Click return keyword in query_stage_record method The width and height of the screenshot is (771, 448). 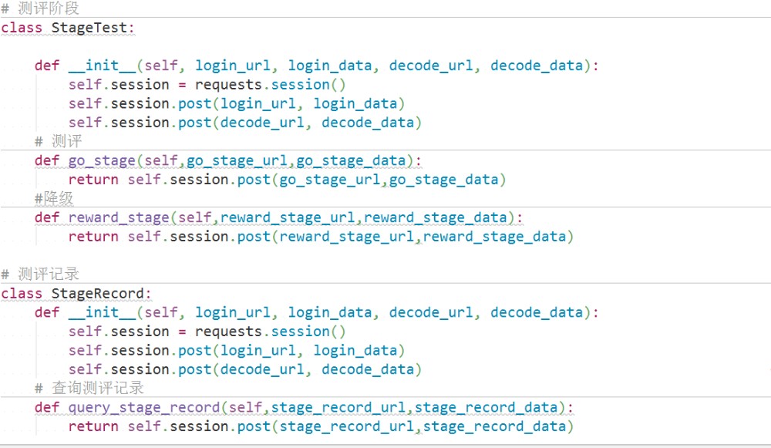[x=93, y=426]
